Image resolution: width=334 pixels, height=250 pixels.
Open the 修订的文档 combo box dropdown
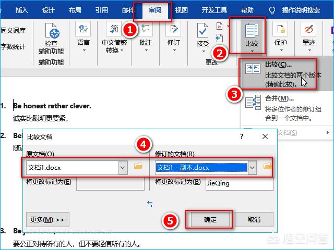pos(252,168)
